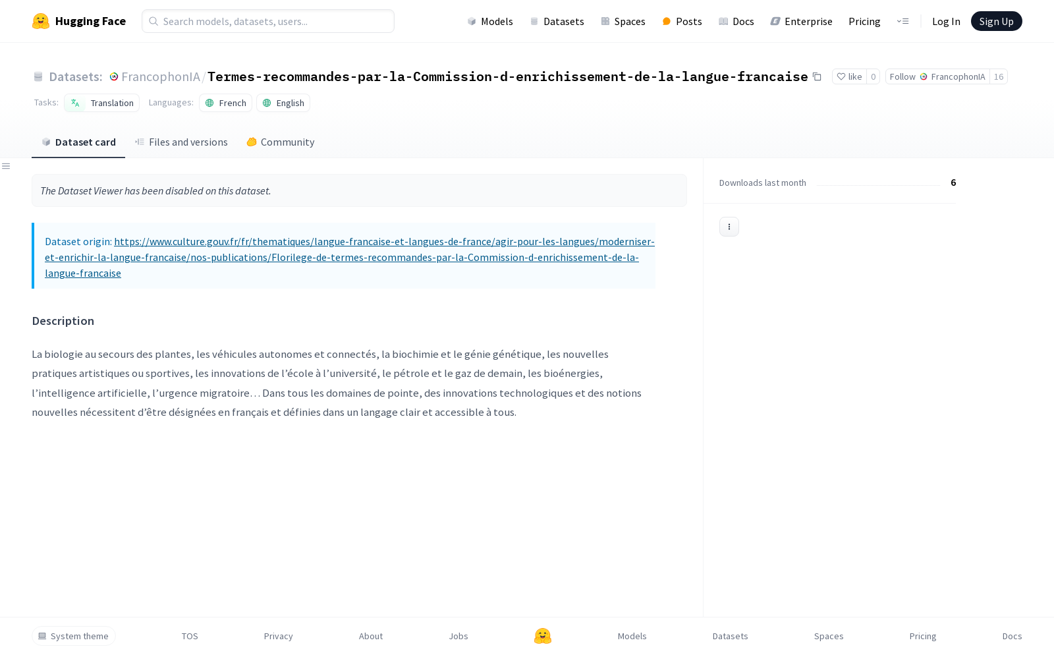Click the Log In link
The image size is (1054, 659).
click(946, 21)
